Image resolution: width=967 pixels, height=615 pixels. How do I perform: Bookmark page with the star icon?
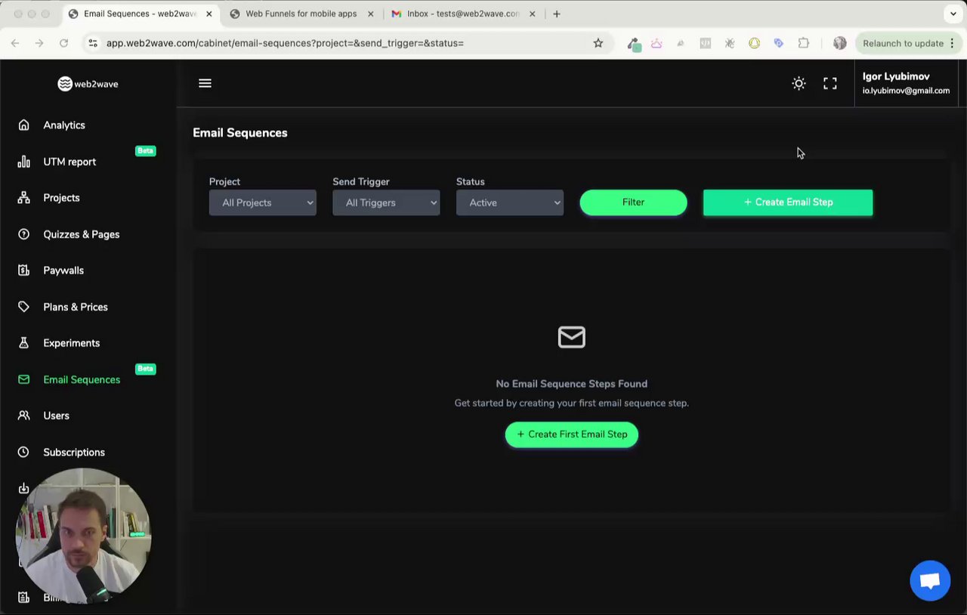coord(598,43)
